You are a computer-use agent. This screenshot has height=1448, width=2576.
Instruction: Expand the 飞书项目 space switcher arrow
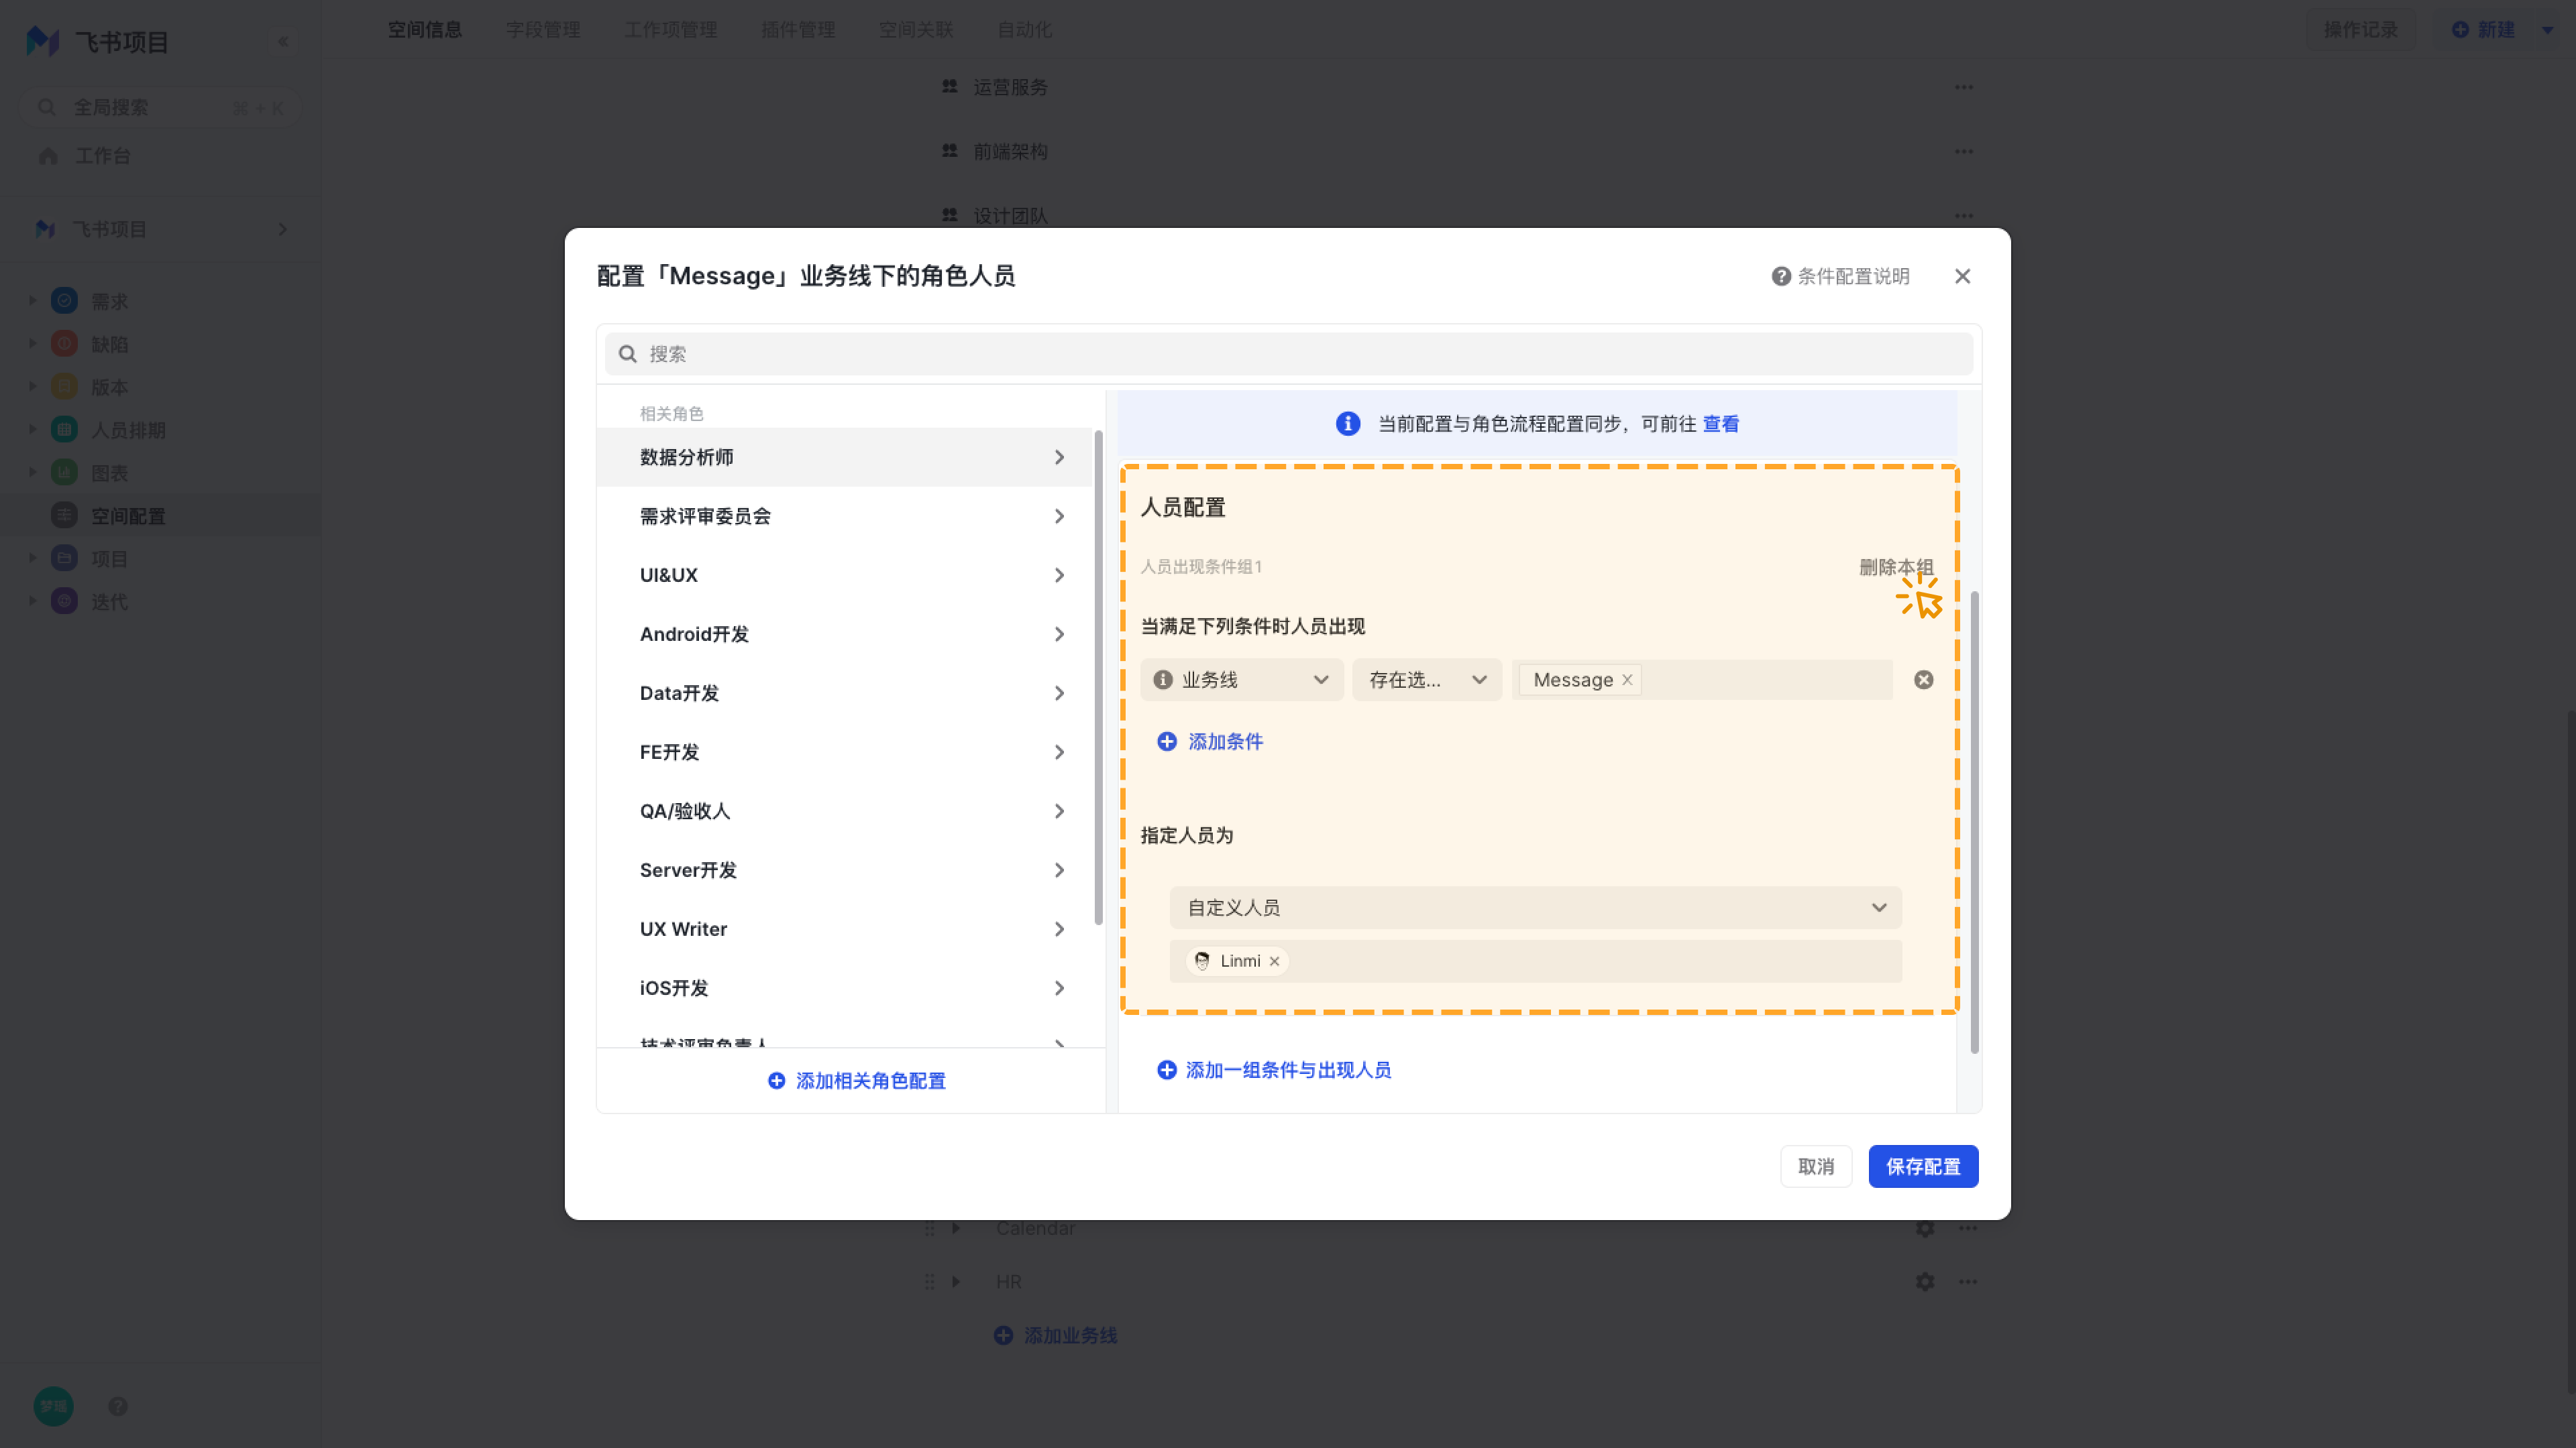click(x=283, y=229)
